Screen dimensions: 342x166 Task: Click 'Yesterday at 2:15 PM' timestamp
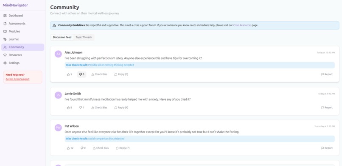click(325, 126)
